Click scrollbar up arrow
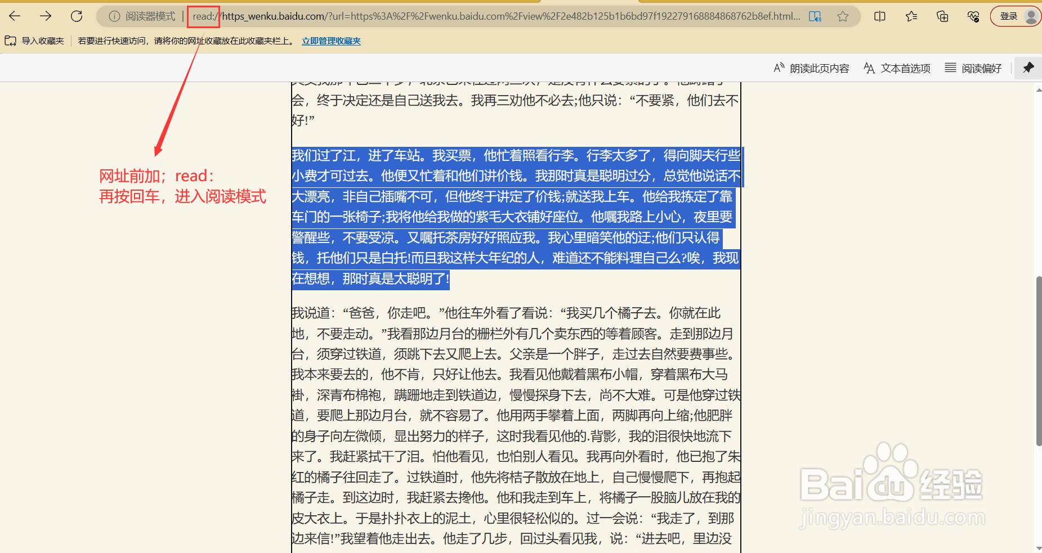 (1039, 89)
